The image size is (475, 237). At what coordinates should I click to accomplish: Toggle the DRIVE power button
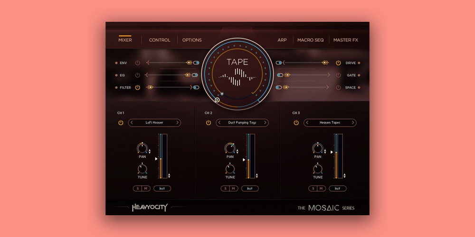[338, 63]
